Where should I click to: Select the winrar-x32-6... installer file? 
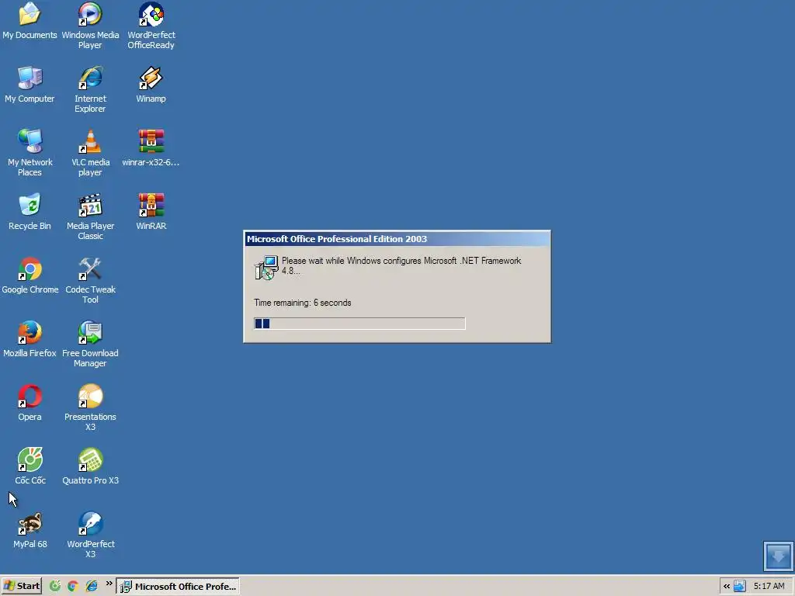[151, 148]
